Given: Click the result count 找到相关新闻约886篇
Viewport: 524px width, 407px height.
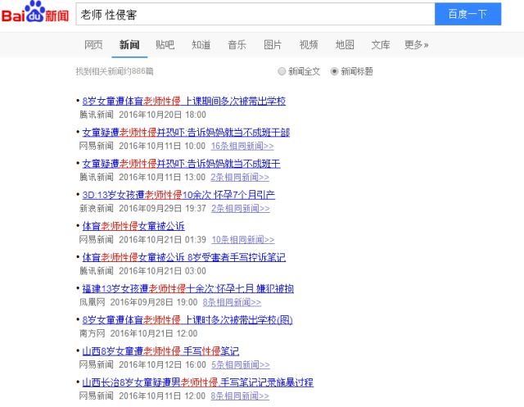Looking at the screenshot, I should (x=115, y=71).
